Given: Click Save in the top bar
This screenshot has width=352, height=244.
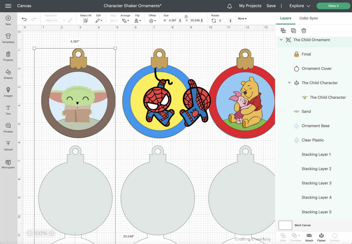Looking at the screenshot, I should click(x=271, y=5).
